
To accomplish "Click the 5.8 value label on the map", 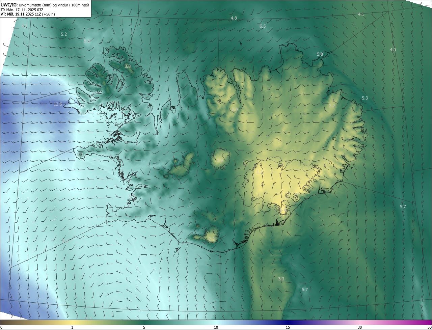I will pyautogui.click(x=320, y=54).
